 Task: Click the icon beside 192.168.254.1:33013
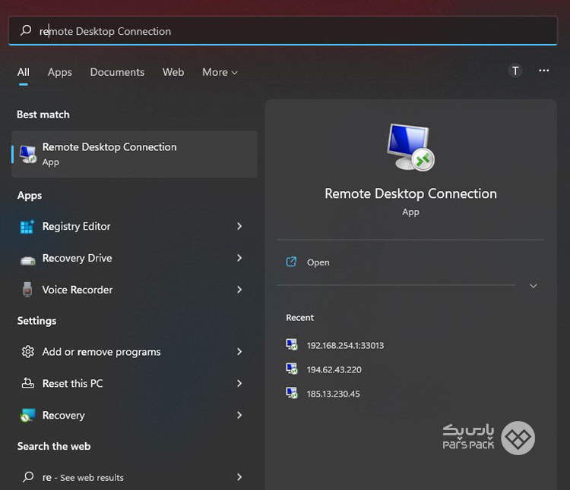point(292,344)
